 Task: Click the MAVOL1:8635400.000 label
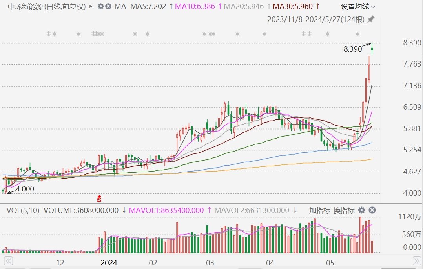click(166, 210)
